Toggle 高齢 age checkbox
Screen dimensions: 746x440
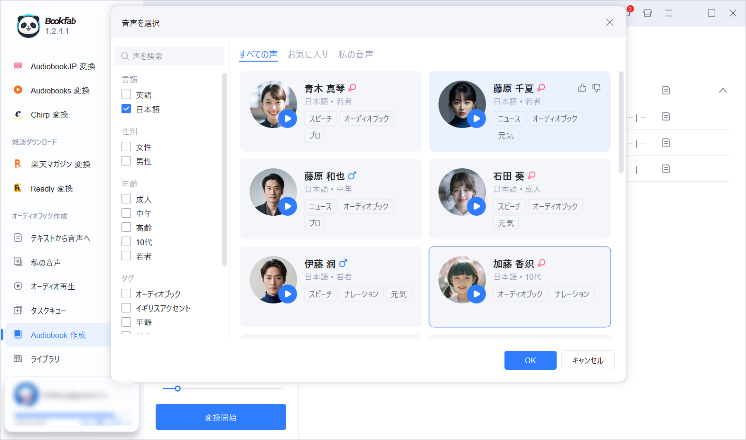(x=126, y=227)
